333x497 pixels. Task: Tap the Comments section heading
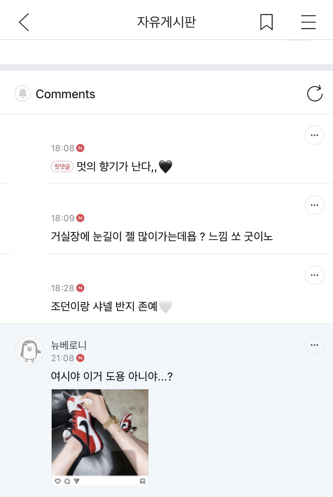coord(66,94)
